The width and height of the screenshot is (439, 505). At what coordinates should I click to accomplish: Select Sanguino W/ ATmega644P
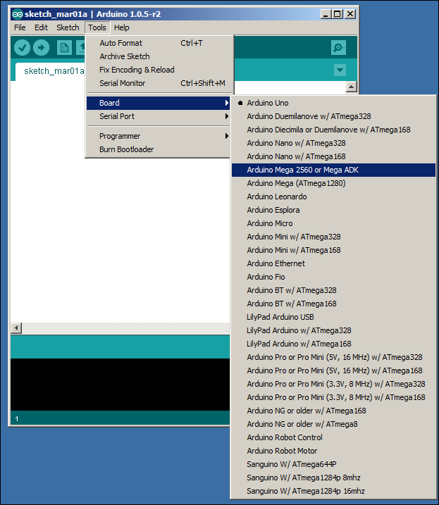pos(333,464)
